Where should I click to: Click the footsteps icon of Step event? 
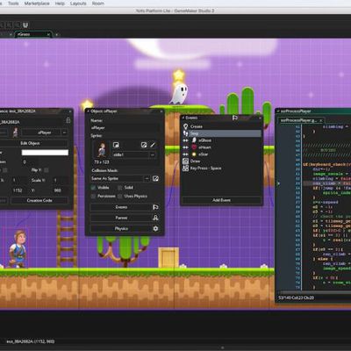[185, 133]
